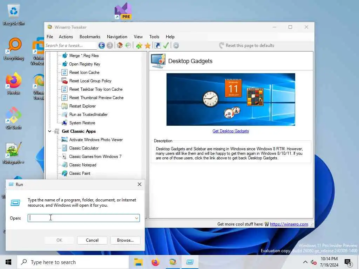Click the muted volume tray icon
Viewport: 359px width, 269px height.
tap(314, 262)
